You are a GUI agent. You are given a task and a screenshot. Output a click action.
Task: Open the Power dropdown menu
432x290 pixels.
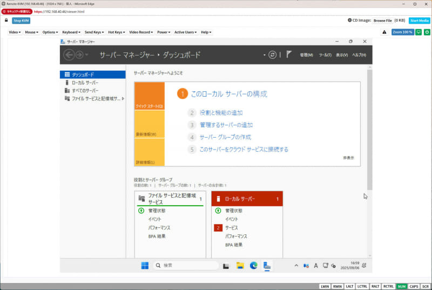[x=164, y=32]
